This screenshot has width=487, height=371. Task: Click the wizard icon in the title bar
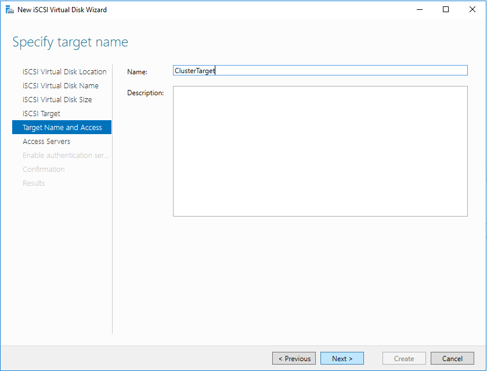(x=9, y=10)
